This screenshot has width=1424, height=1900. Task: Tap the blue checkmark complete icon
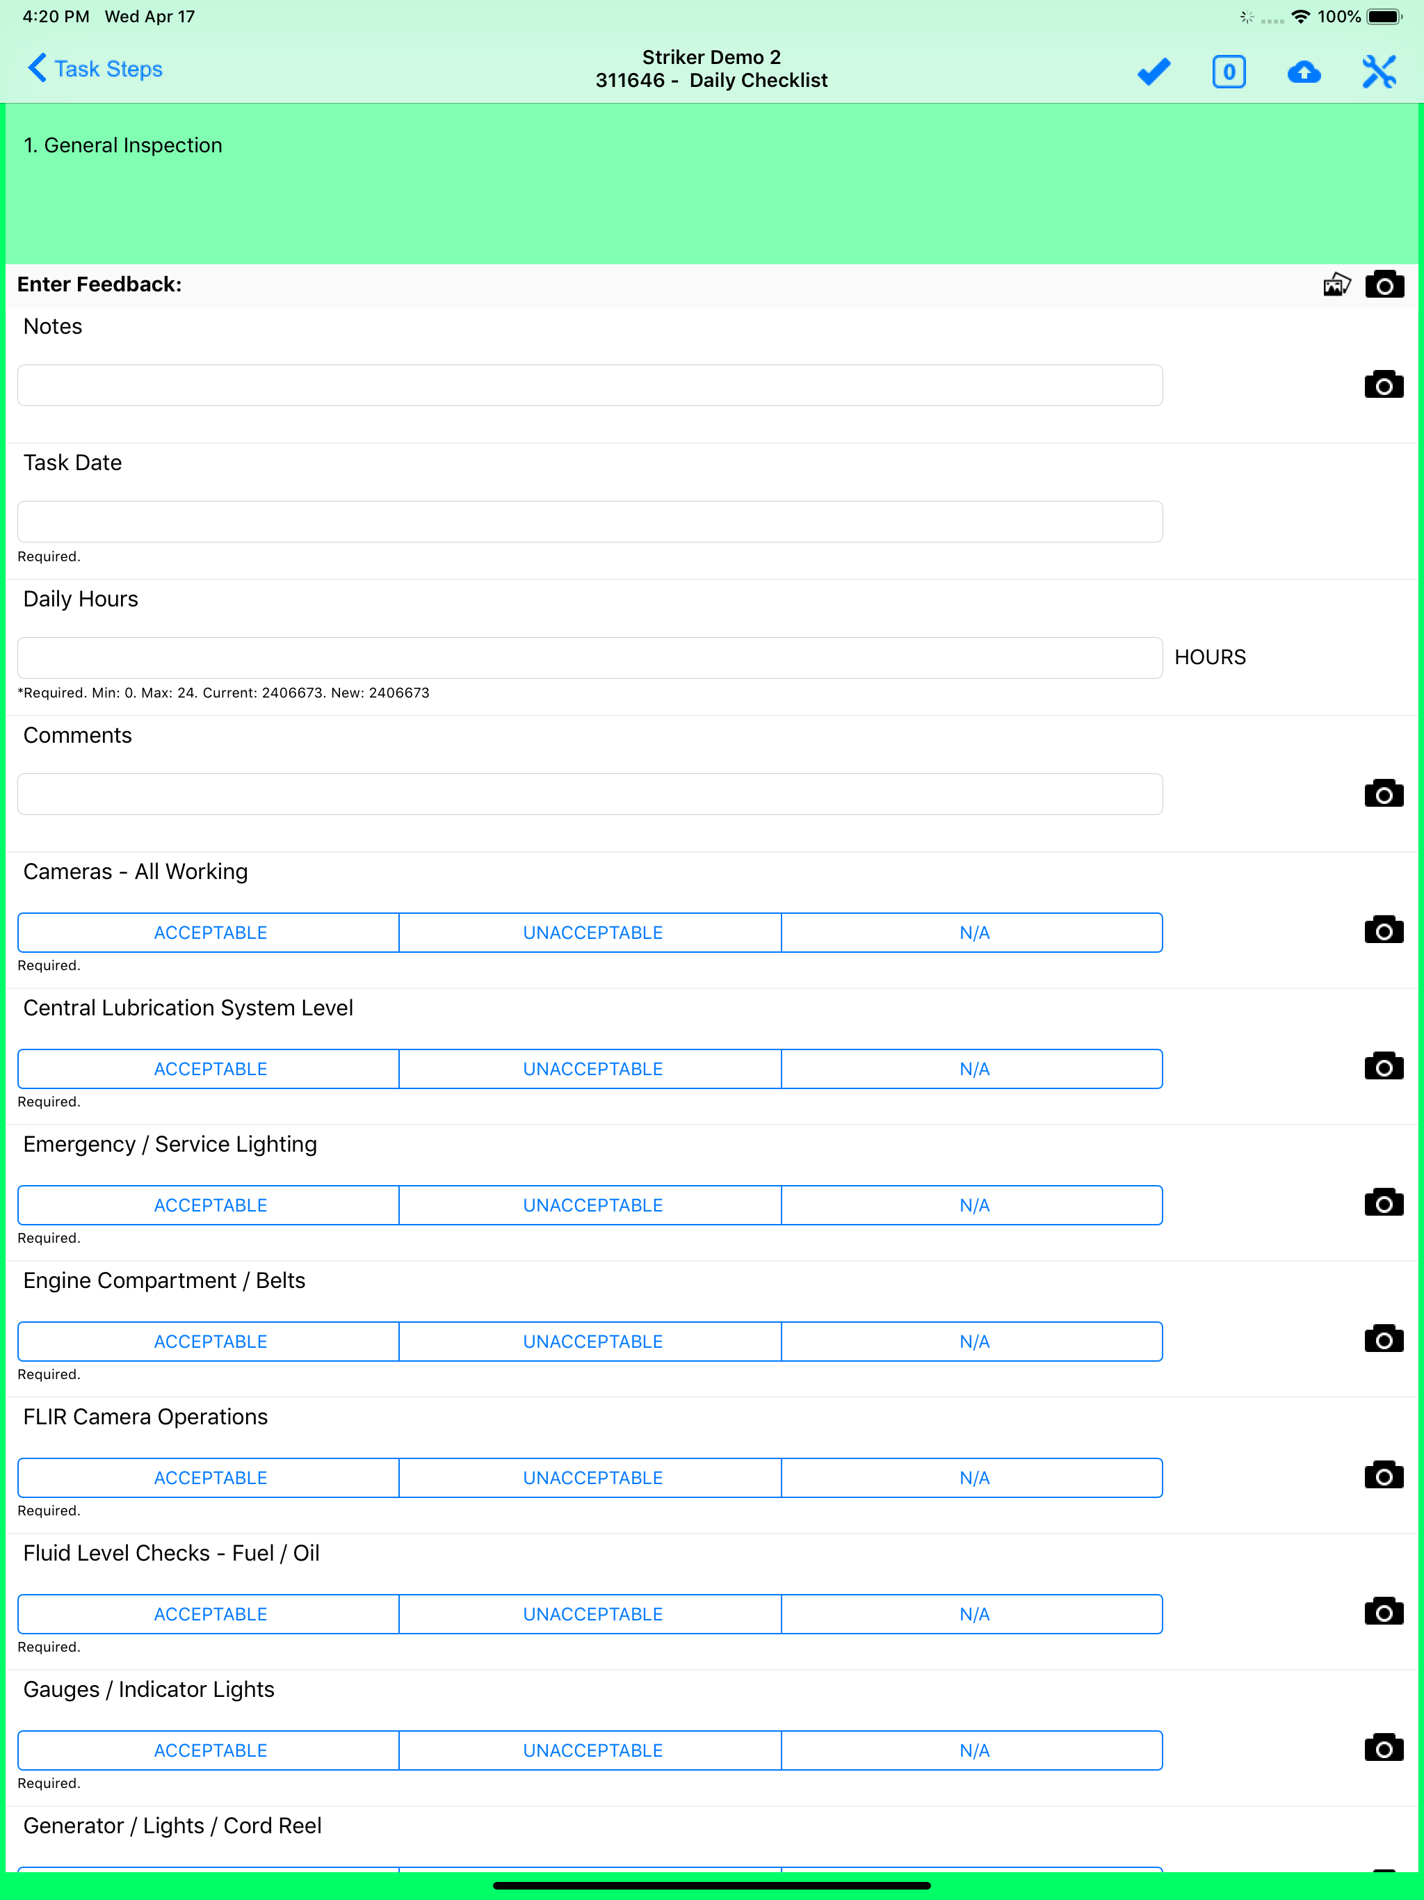coord(1154,72)
